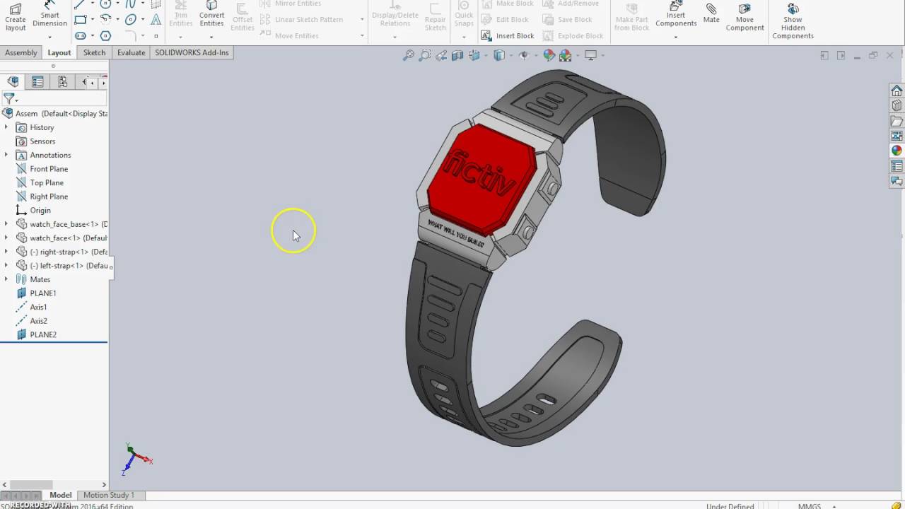Click the Mate tool

pyautogui.click(x=711, y=14)
